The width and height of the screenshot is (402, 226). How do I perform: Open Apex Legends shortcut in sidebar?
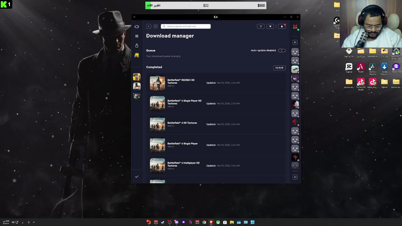[x=137, y=77]
